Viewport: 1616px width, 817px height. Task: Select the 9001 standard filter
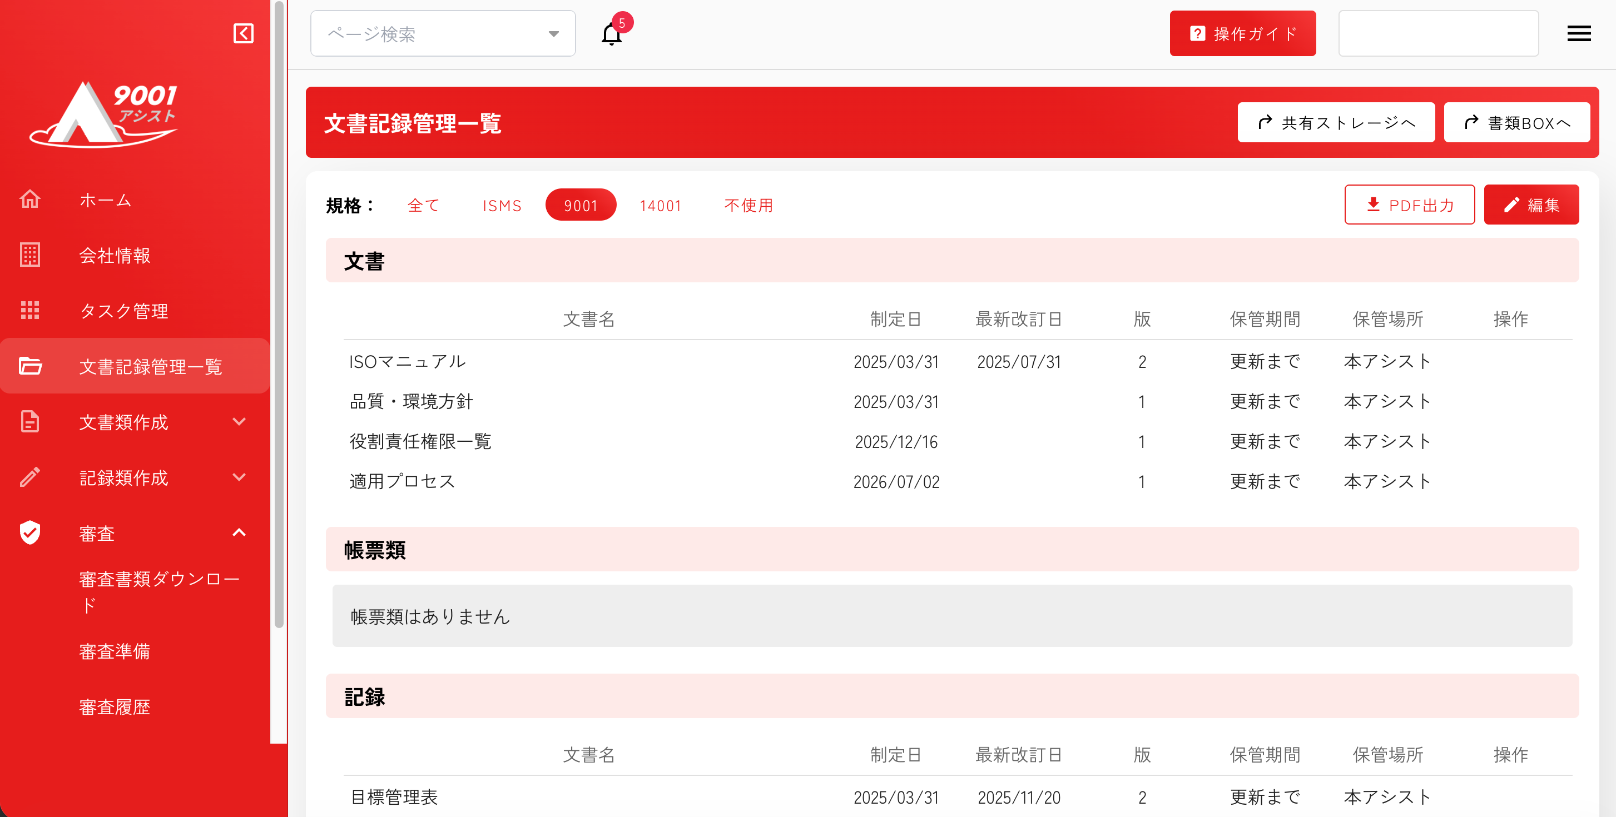click(x=581, y=205)
